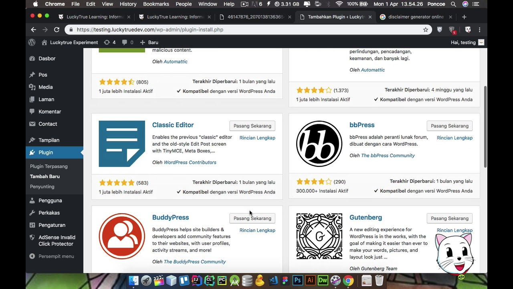The height and width of the screenshot is (289, 513).
Task: Install bbPress with Pasang Sekarang
Action: pos(450,126)
